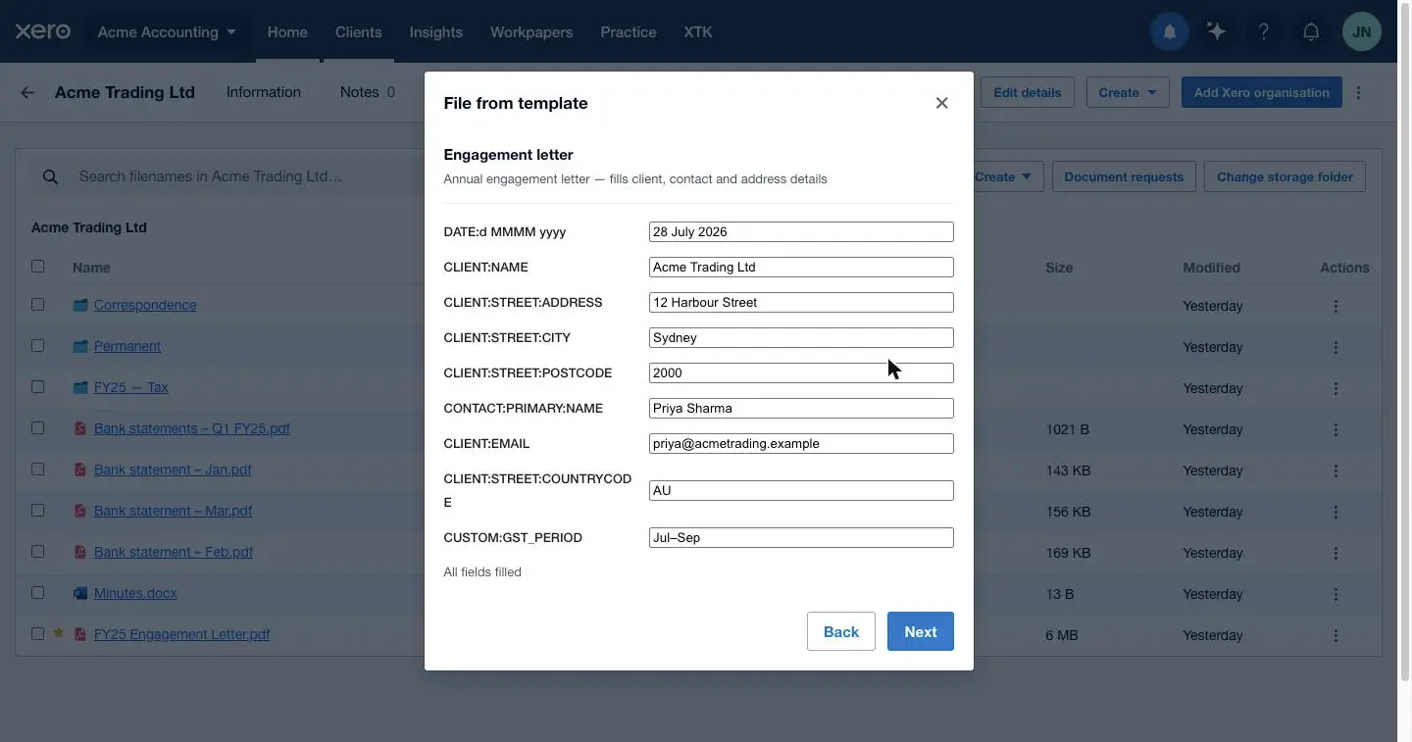Click the search magnifier icon

(50, 176)
